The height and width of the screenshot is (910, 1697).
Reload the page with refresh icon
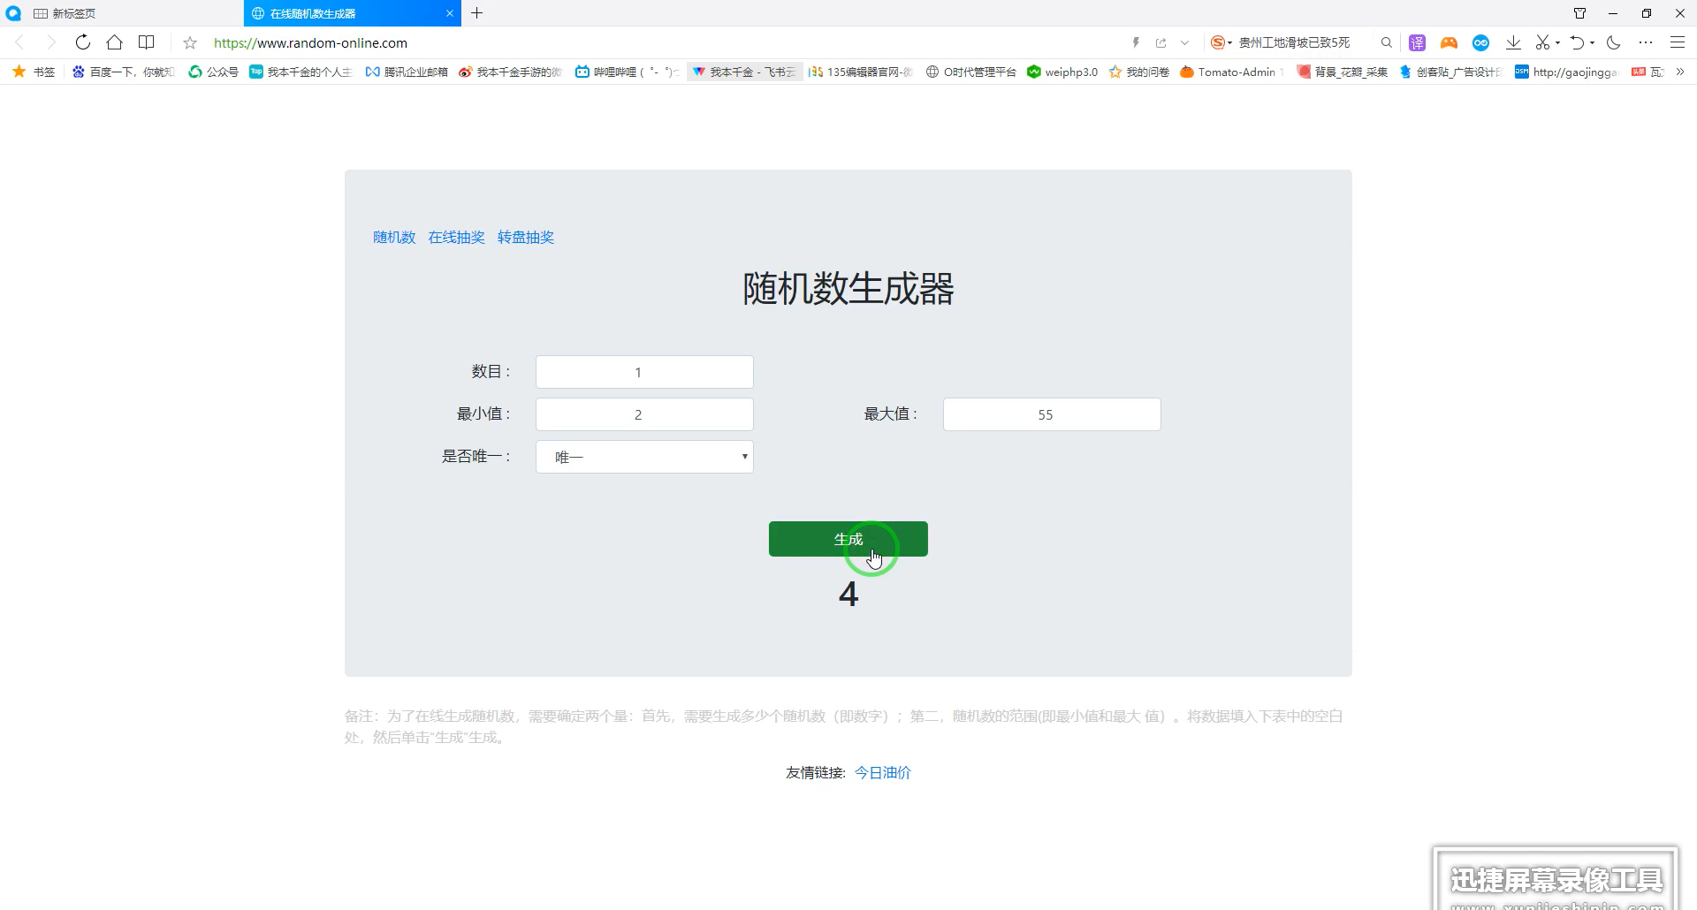(83, 42)
